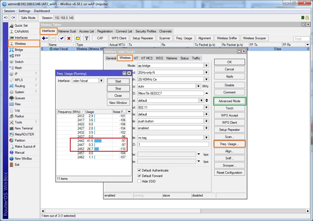Click the undo arrow in toolbar
The image size is (313, 221).
point(6,18)
